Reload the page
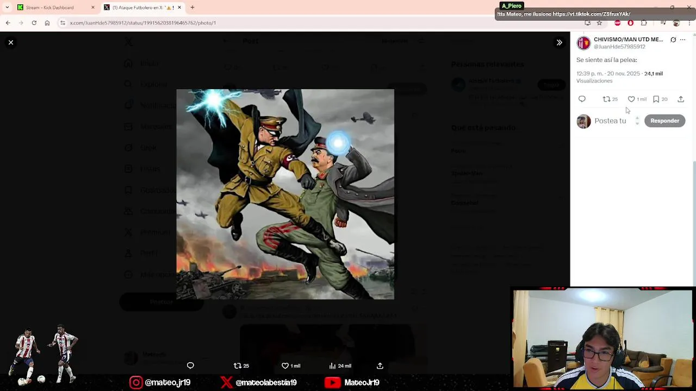The height and width of the screenshot is (391, 696). pyautogui.click(x=34, y=23)
